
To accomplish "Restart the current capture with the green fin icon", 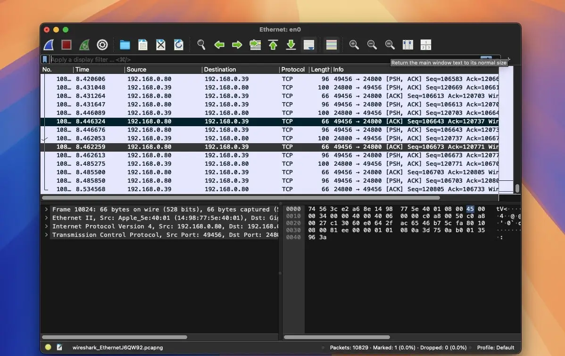I will [84, 45].
